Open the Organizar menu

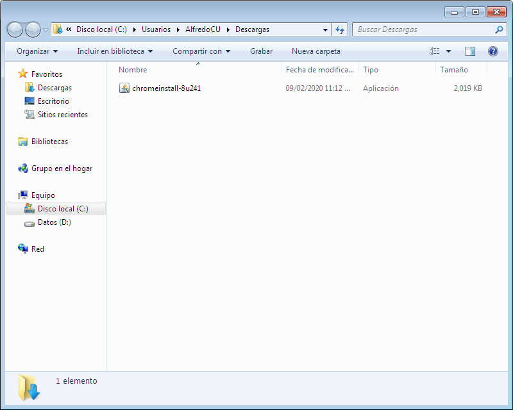click(x=37, y=51)
